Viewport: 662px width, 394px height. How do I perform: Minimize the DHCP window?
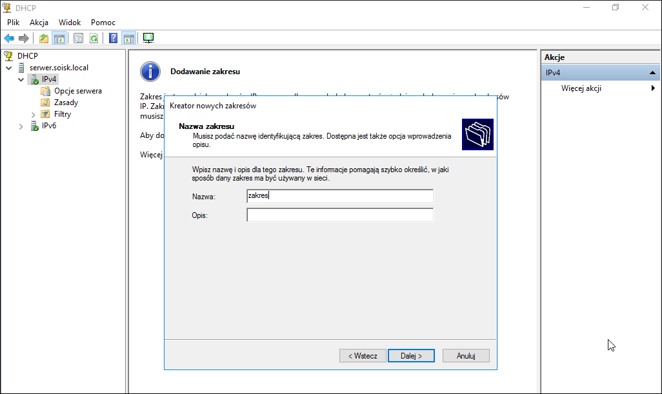coord(587,8)
